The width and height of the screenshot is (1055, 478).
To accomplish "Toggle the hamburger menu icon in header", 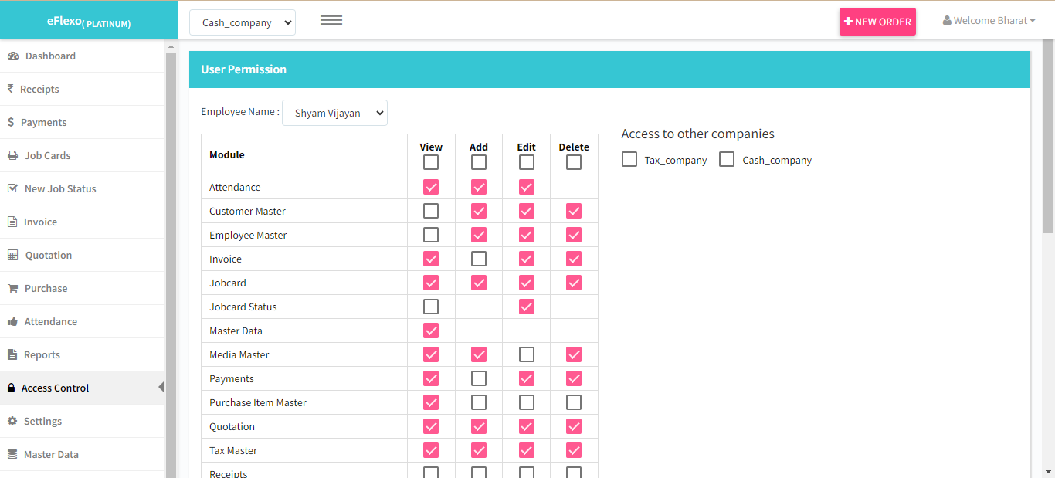I will pos(331,21).
